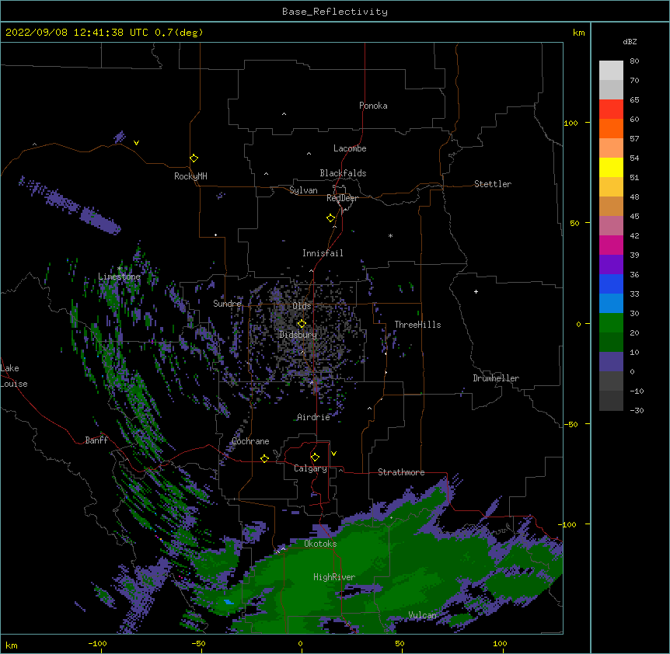The image size is (670, 654).
Task: Click the dBZ legend heading
Action: (x=630, y=41)
